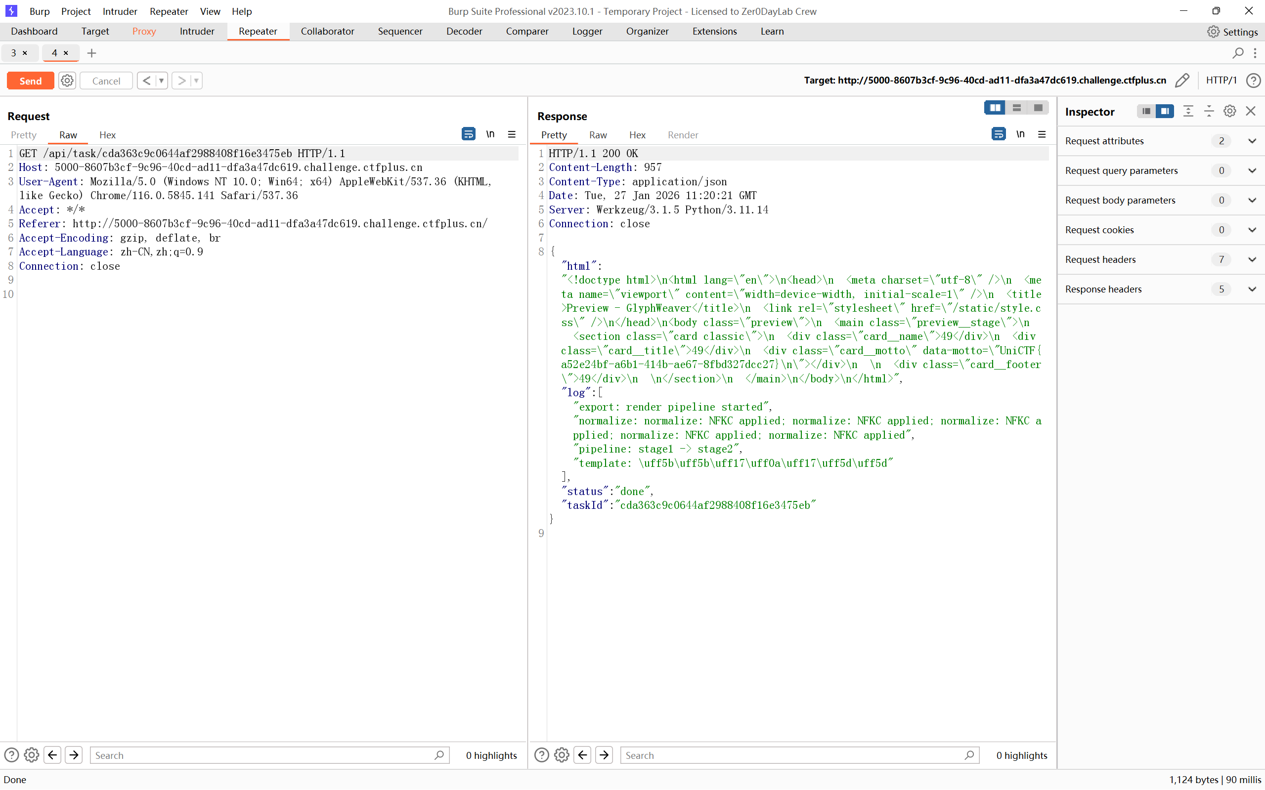The image size is (1265, 790).
Task: Click HTTP/1 protocol selector
Action: (1221, 80)
